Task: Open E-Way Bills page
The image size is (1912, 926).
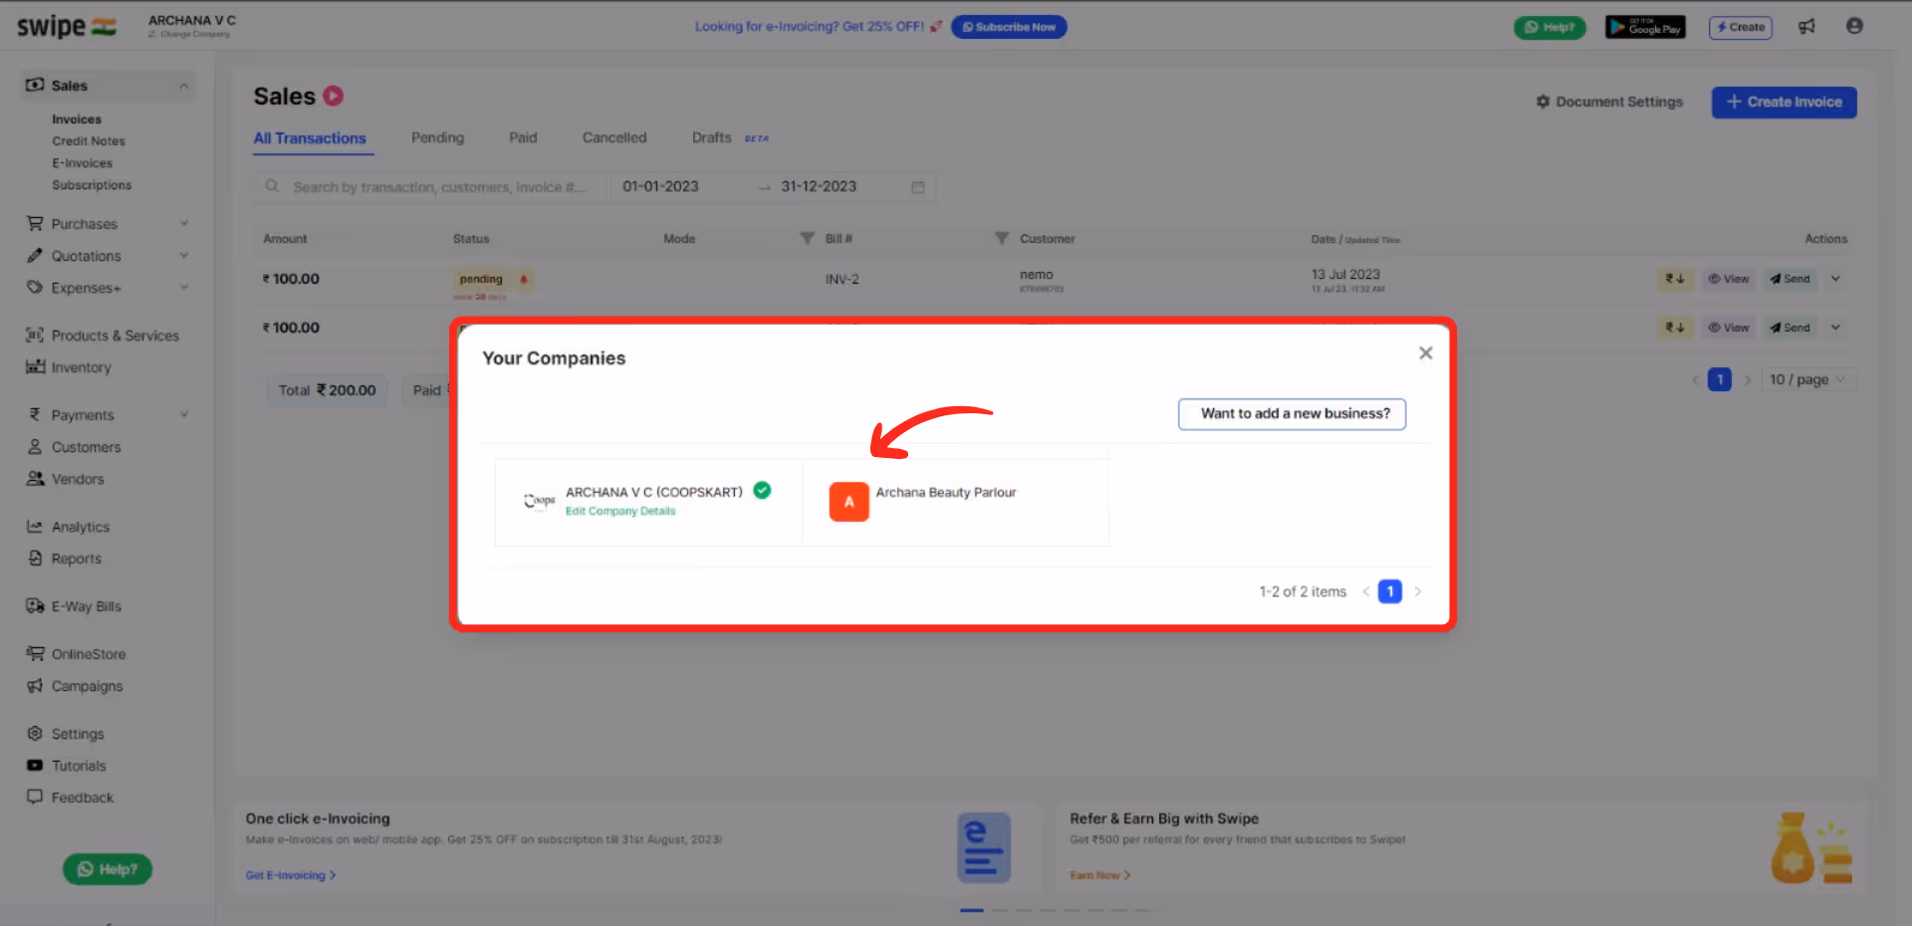Action: tap(74, 606)
